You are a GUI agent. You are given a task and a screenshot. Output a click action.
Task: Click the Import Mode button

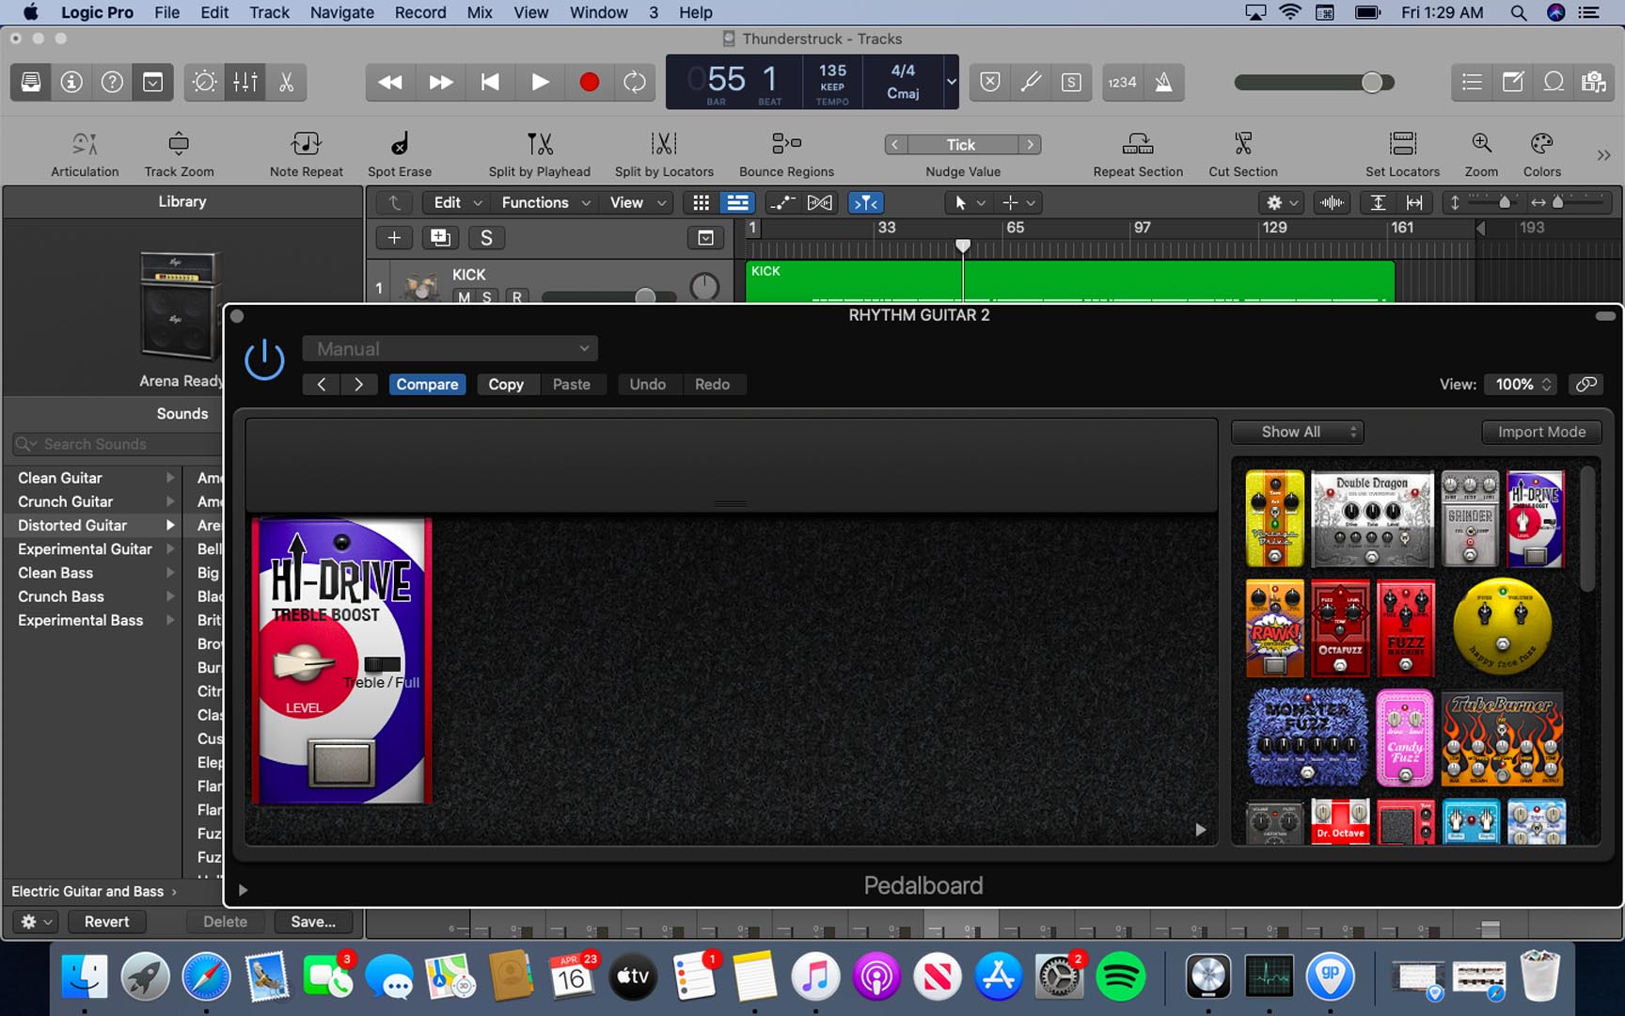coord(1541,432)
